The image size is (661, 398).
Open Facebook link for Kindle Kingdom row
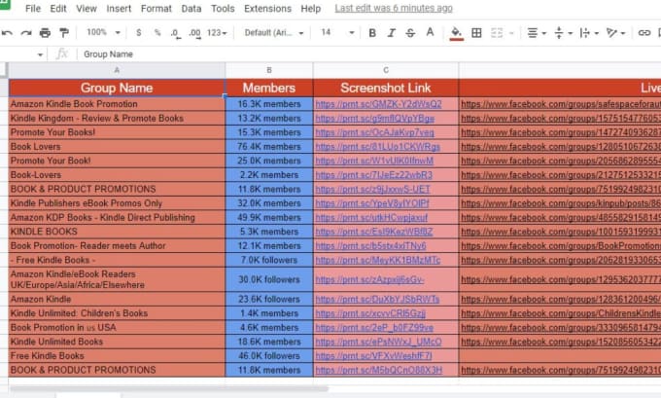[561, 118]
